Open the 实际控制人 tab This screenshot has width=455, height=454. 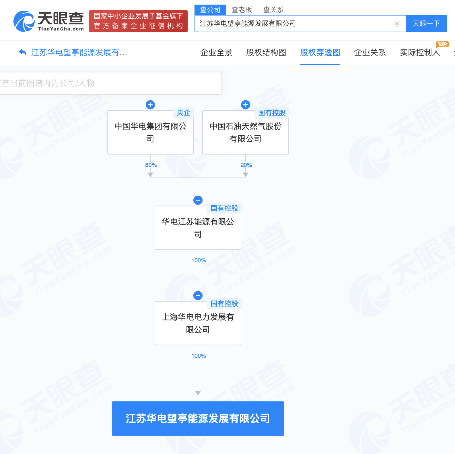pos(420,52)
